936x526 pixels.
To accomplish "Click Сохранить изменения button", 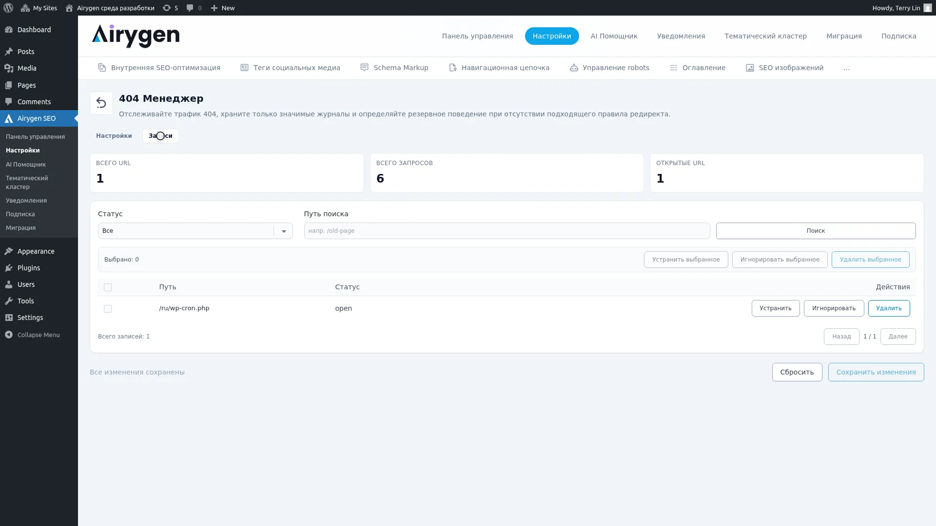I will [876, 372].
